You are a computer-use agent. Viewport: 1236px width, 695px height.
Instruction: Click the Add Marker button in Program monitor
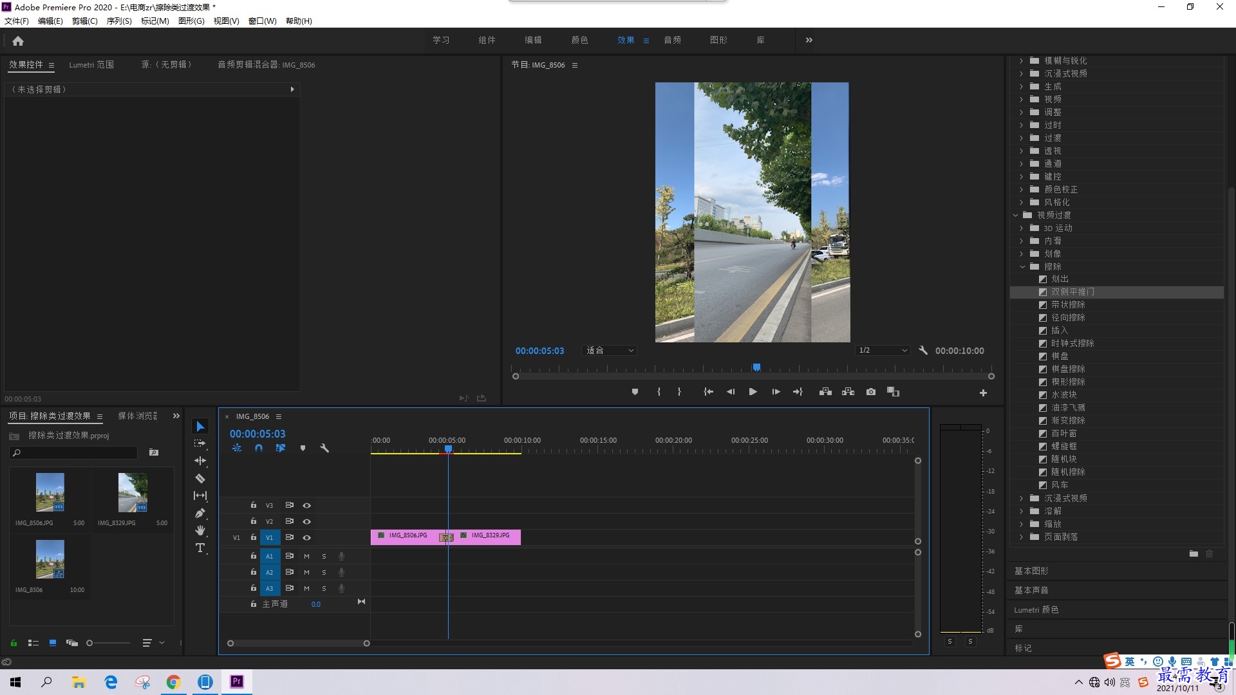(635, 392)
